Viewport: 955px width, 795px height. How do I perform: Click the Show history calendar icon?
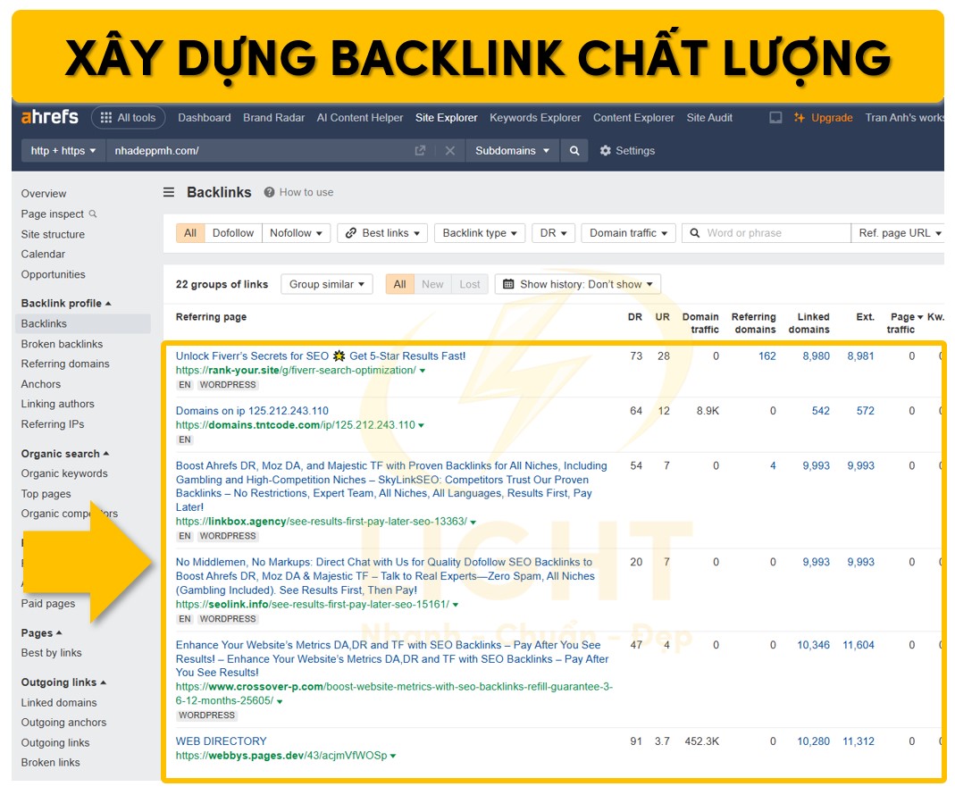[x=508, y=284]
